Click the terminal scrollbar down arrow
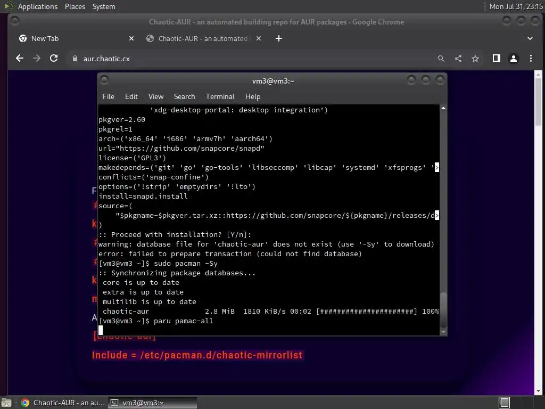The width and height of the screenshot is (545, 409). coord(443,332)
